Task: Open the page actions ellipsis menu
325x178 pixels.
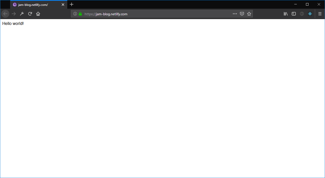Action: coord(235,14)
